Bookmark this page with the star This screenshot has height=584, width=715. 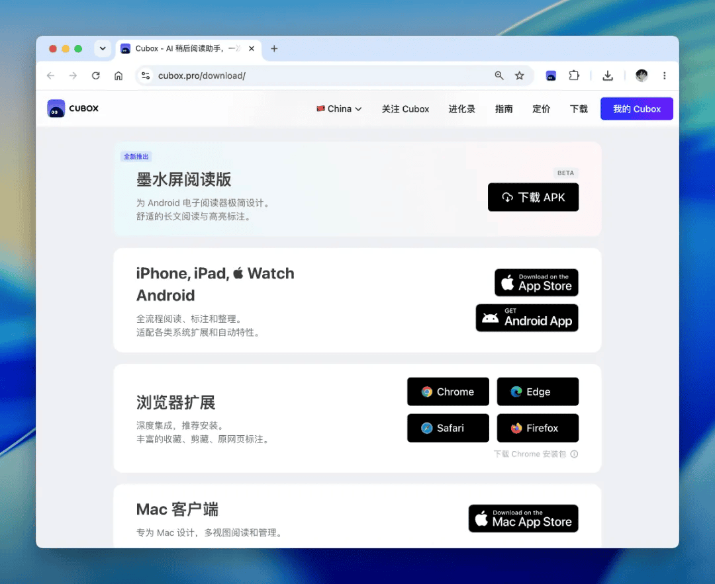click(520, 75)
